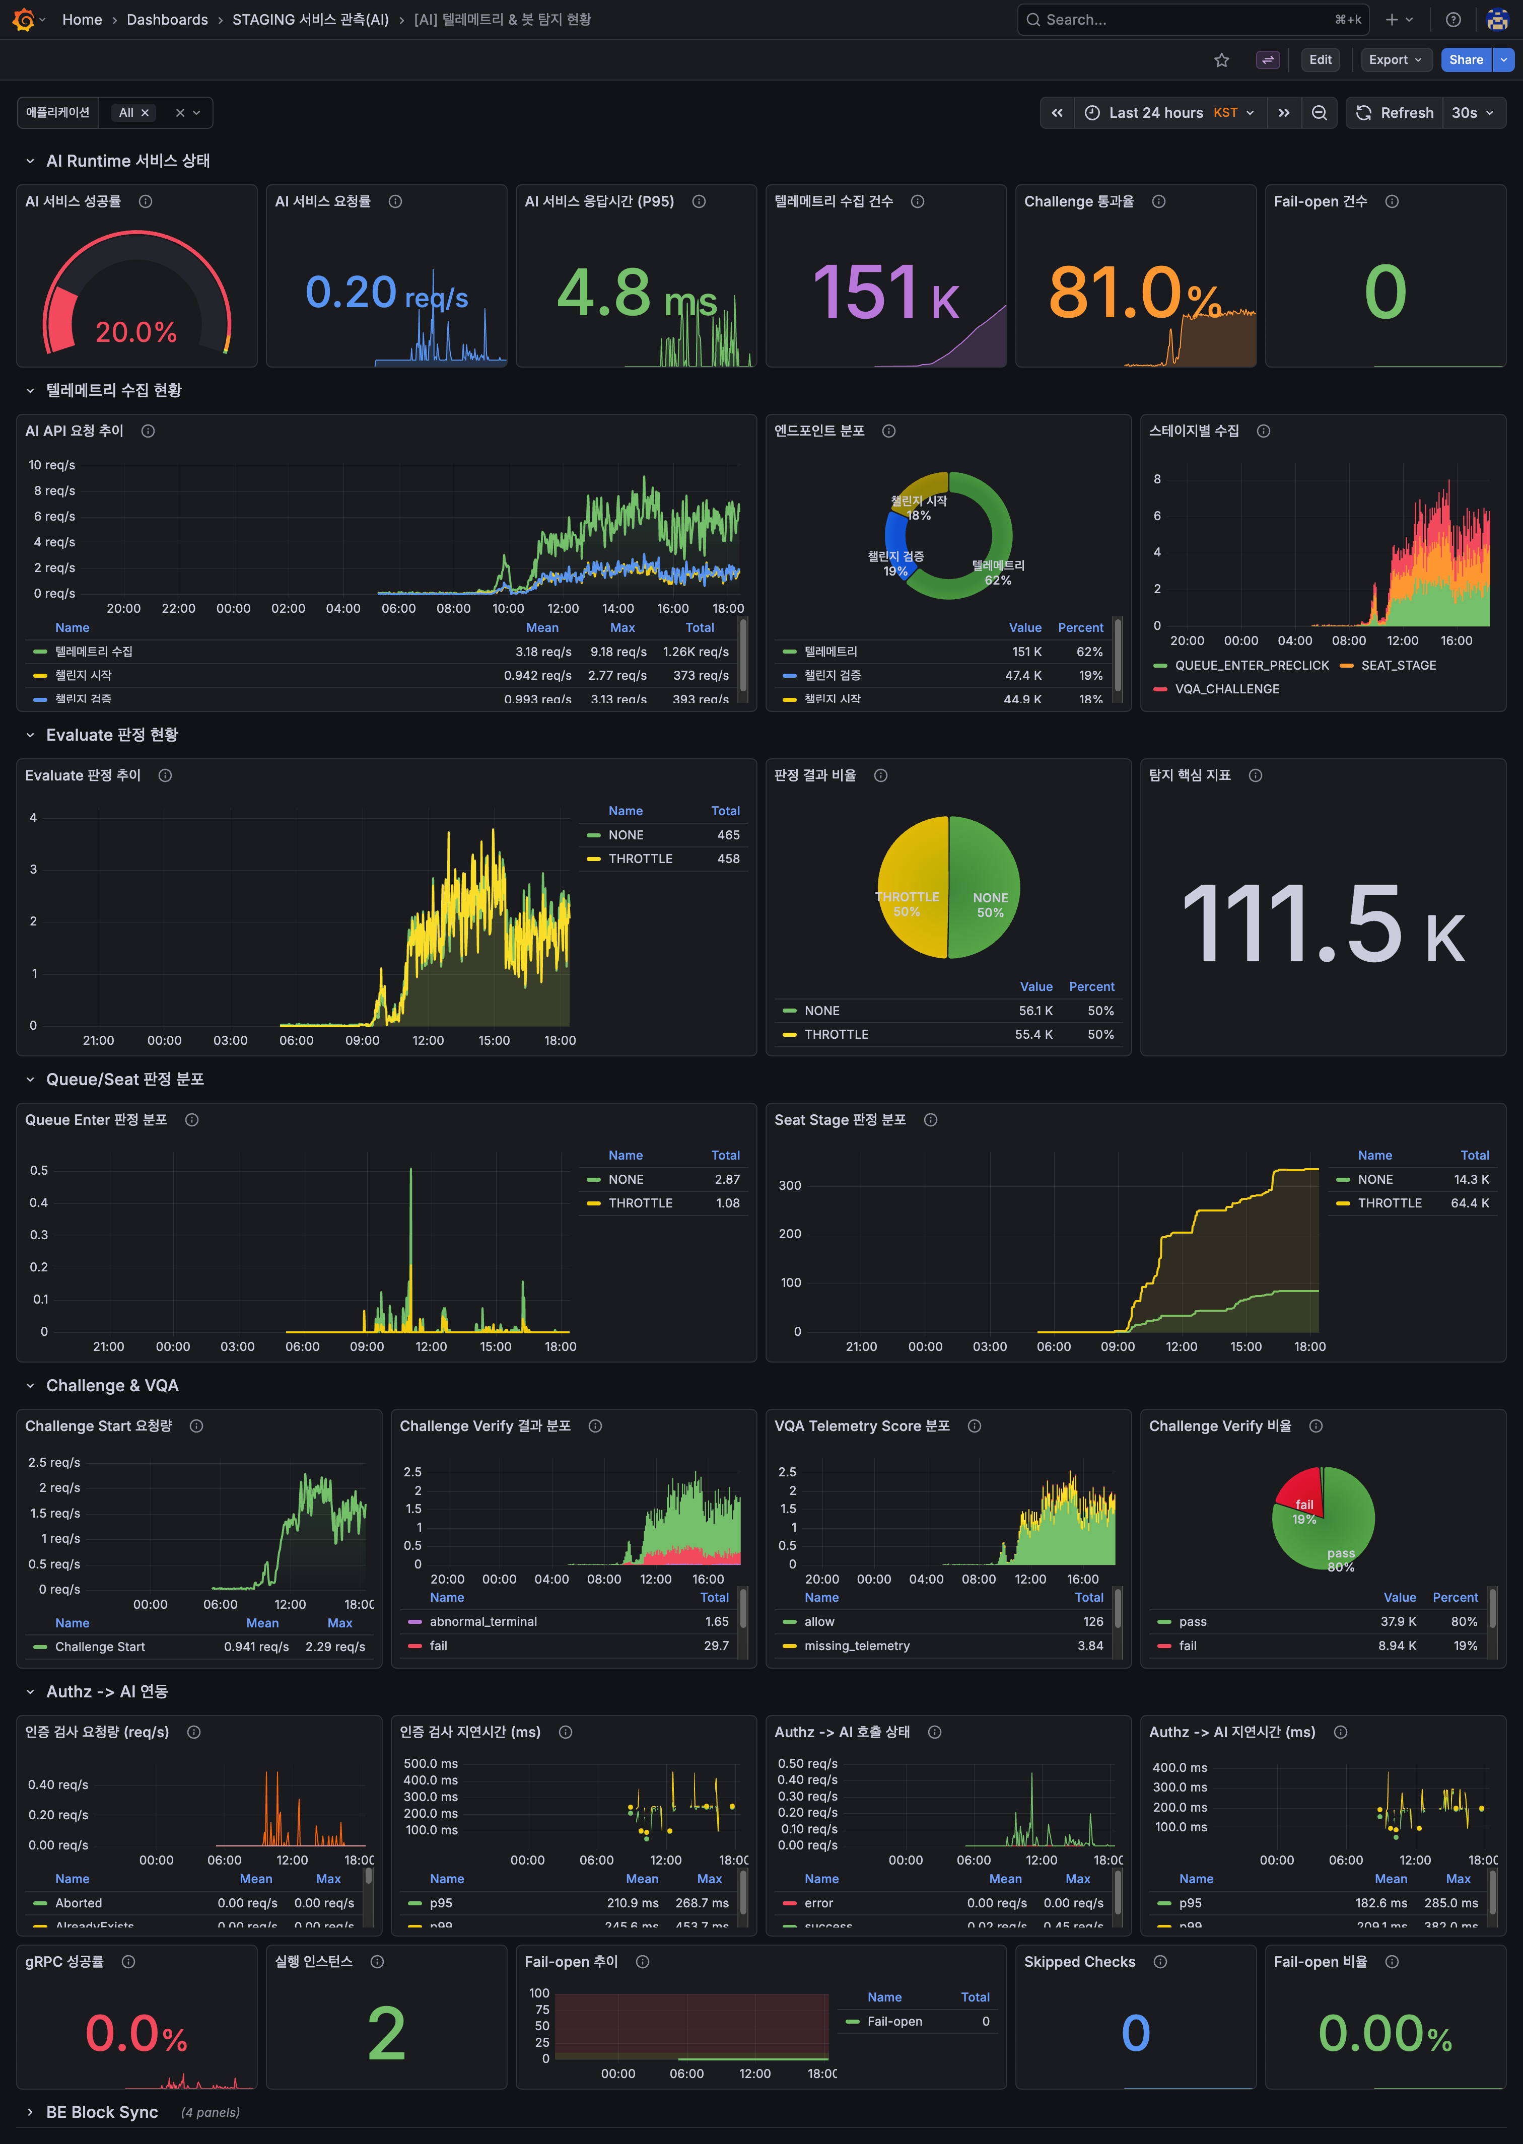Toggle the pass series in Challenge Verify 비율 legend
Viewport: 1523px width, 2144px height.
click(1192, 1622)
